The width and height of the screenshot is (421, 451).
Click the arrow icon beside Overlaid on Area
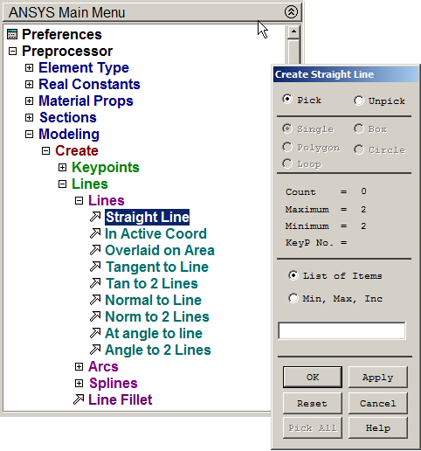click(95, 250)
